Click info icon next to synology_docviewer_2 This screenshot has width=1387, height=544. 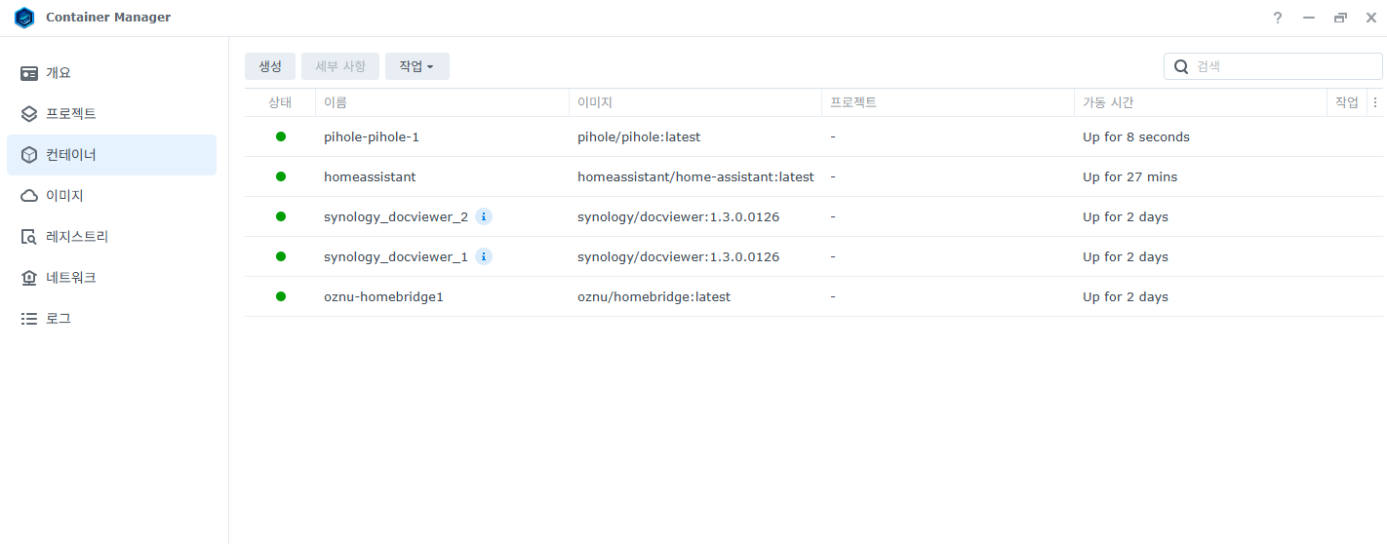(x=484, y=216)
